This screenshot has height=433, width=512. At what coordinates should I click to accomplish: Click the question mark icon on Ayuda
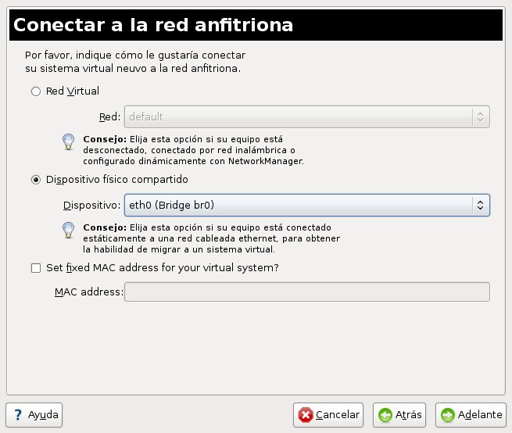point(18,415)
